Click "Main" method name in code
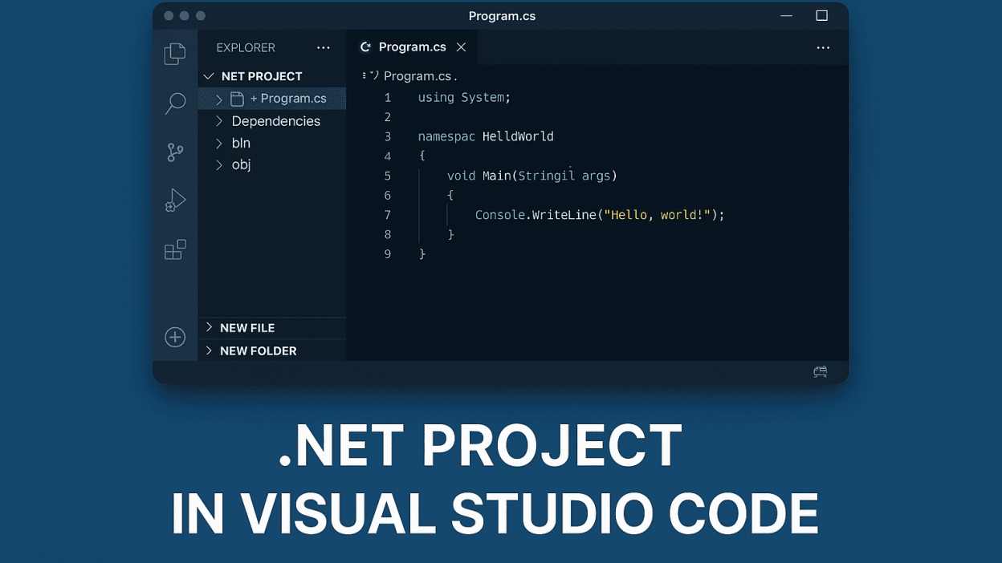Image resolution: width=1002 pixels, height=563 pixels. [496, 176]
